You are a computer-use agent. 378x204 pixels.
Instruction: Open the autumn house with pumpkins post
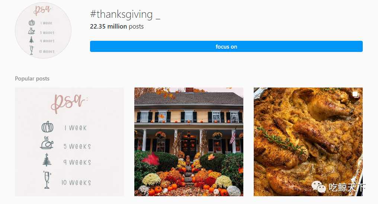(189, 142)
